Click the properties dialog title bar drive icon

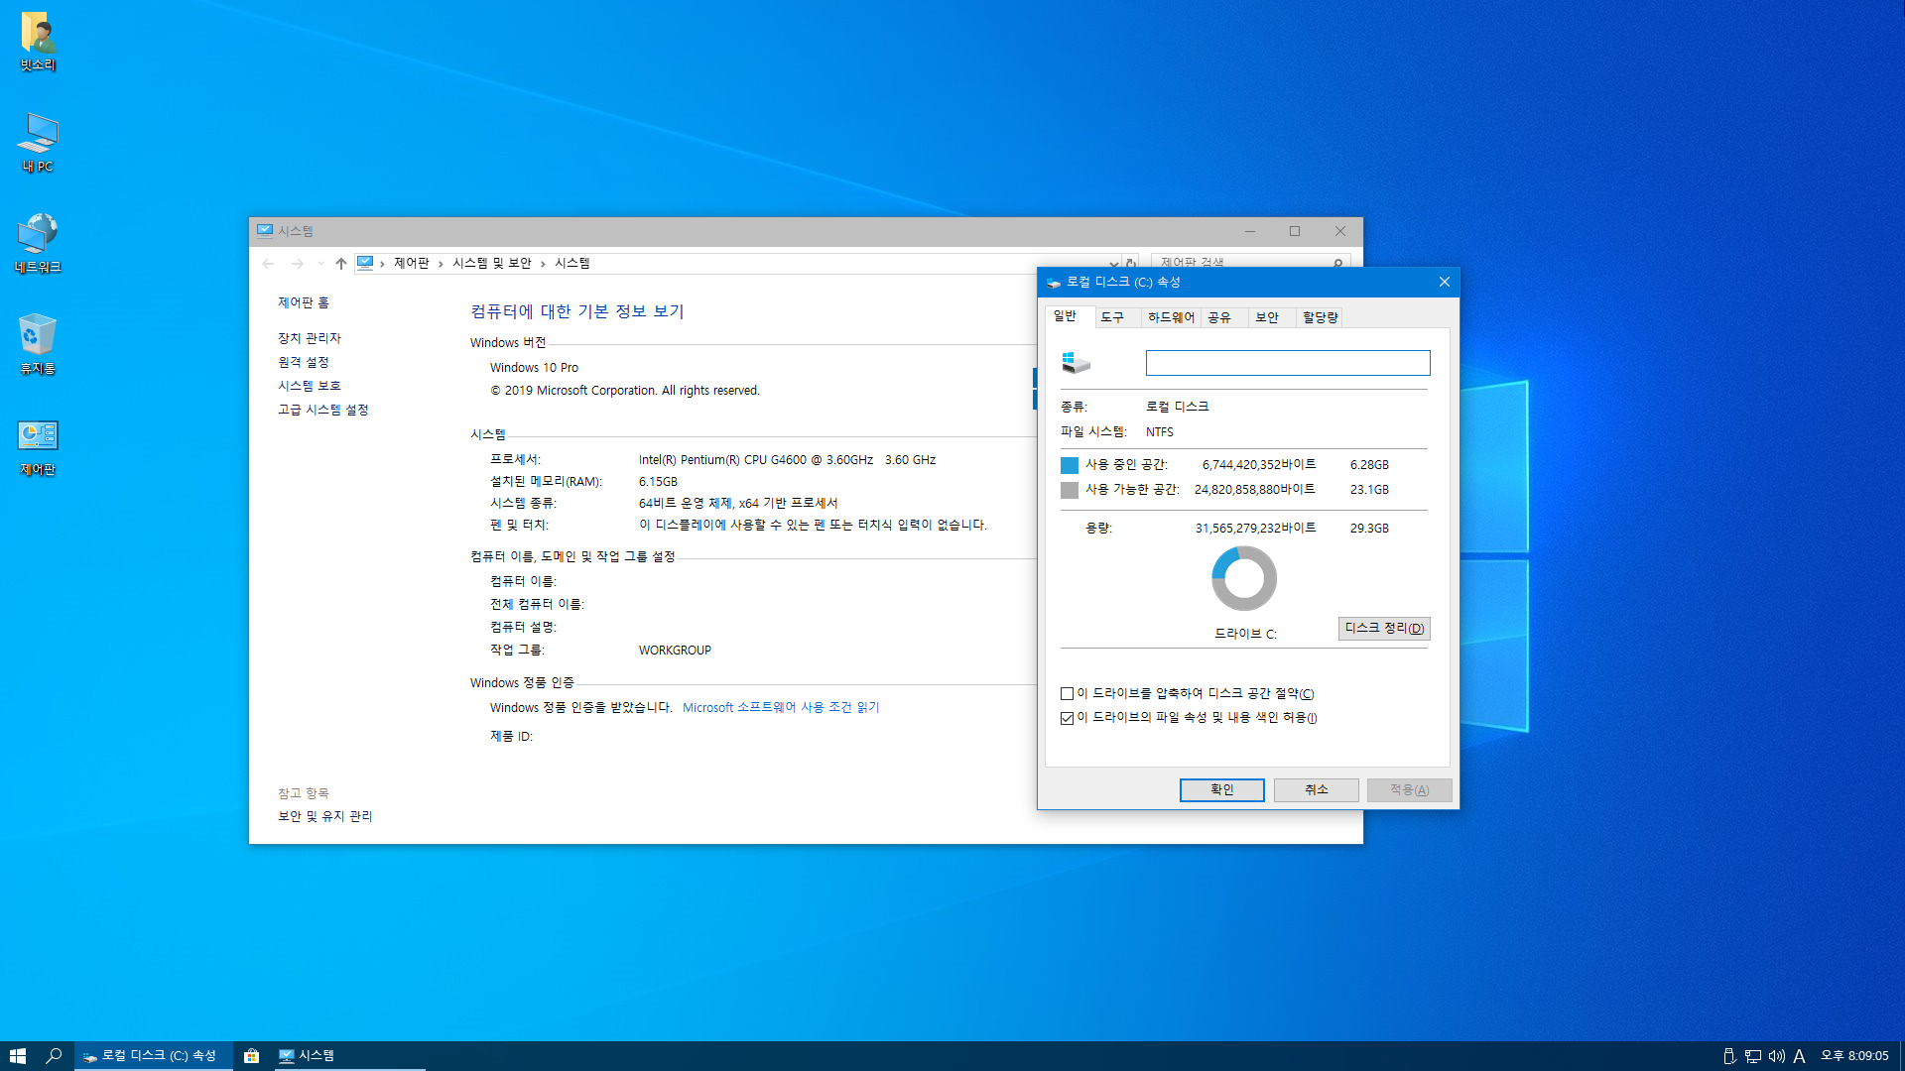click(x=1054, y=283)
